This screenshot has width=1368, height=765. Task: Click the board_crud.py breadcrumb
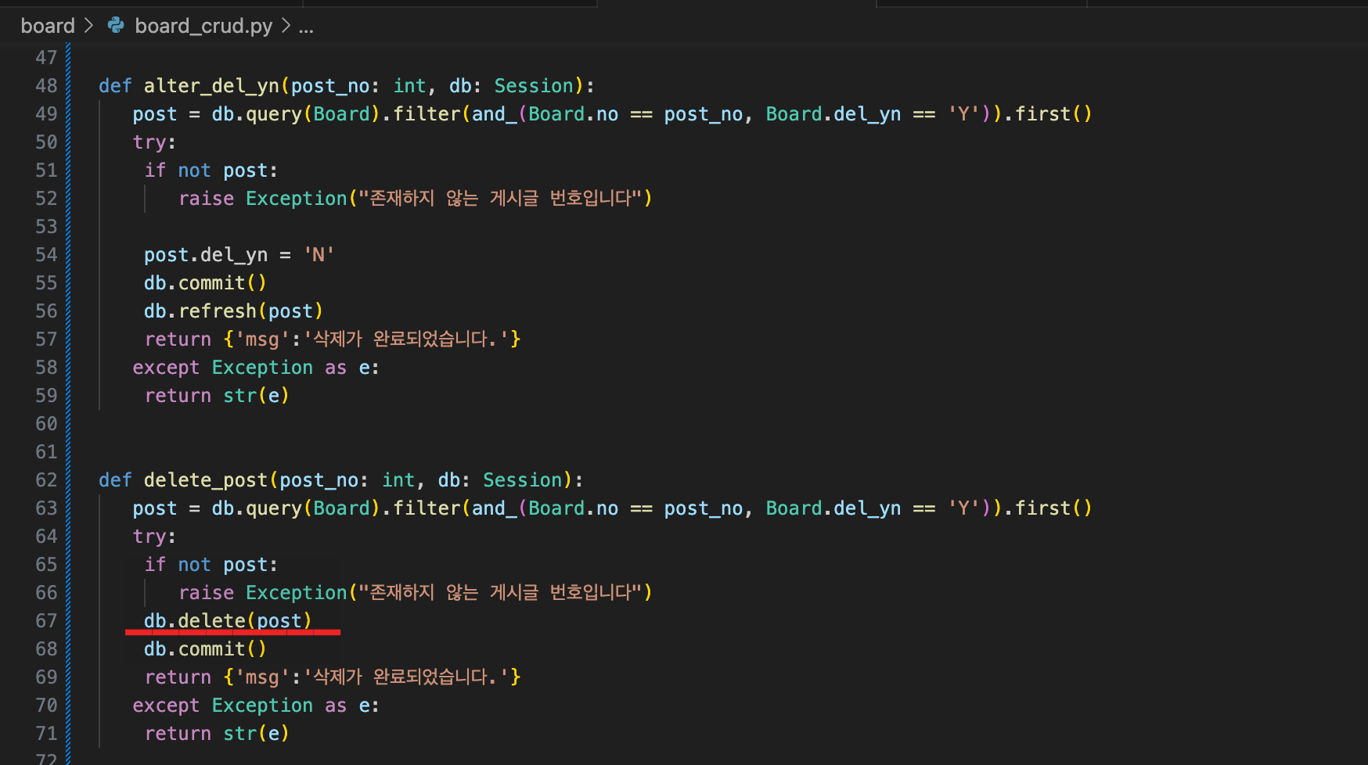pos(203,26)
